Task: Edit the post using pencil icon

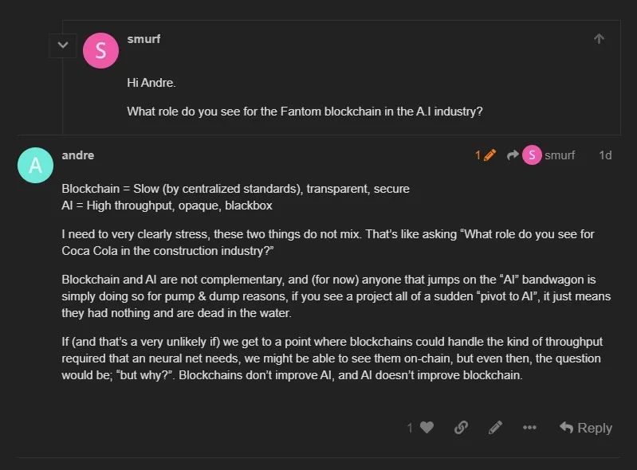Action: click(x=495, y=428)
